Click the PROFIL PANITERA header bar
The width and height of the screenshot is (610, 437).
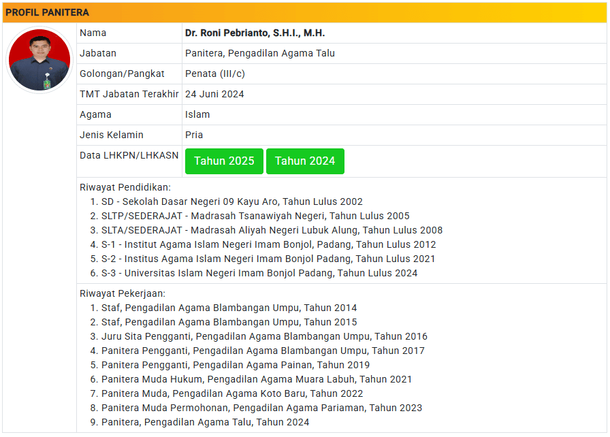[305, 12]
